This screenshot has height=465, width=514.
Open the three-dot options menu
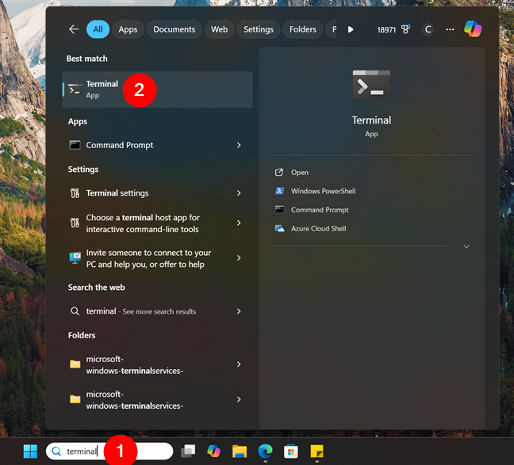[450, 29]
